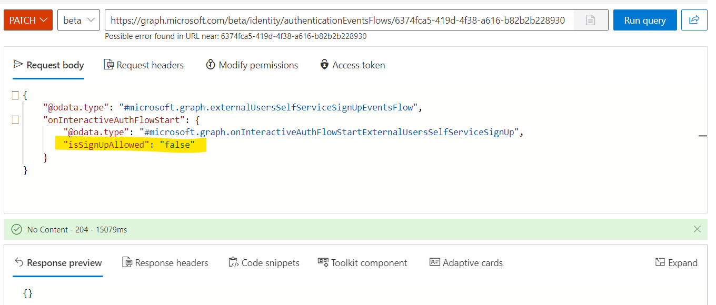Click the Response headers tab icon
The image size is (716, 305).
(126, 262)
